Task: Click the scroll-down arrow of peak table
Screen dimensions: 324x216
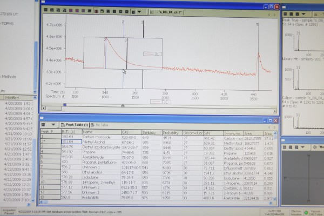Action: pyautogui.click(x=275, y=199)
